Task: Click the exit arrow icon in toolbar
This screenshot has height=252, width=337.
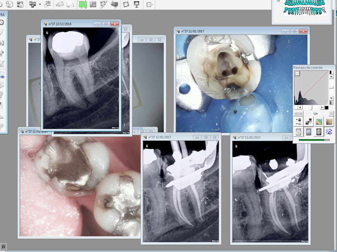Action: (x=150, y=4)
